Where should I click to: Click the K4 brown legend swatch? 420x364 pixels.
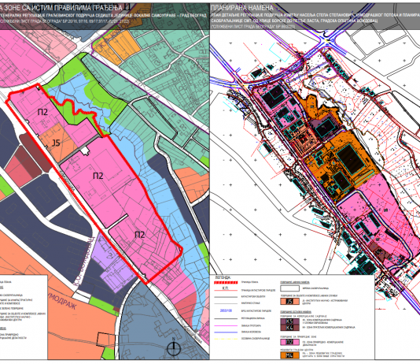[289, 328]
